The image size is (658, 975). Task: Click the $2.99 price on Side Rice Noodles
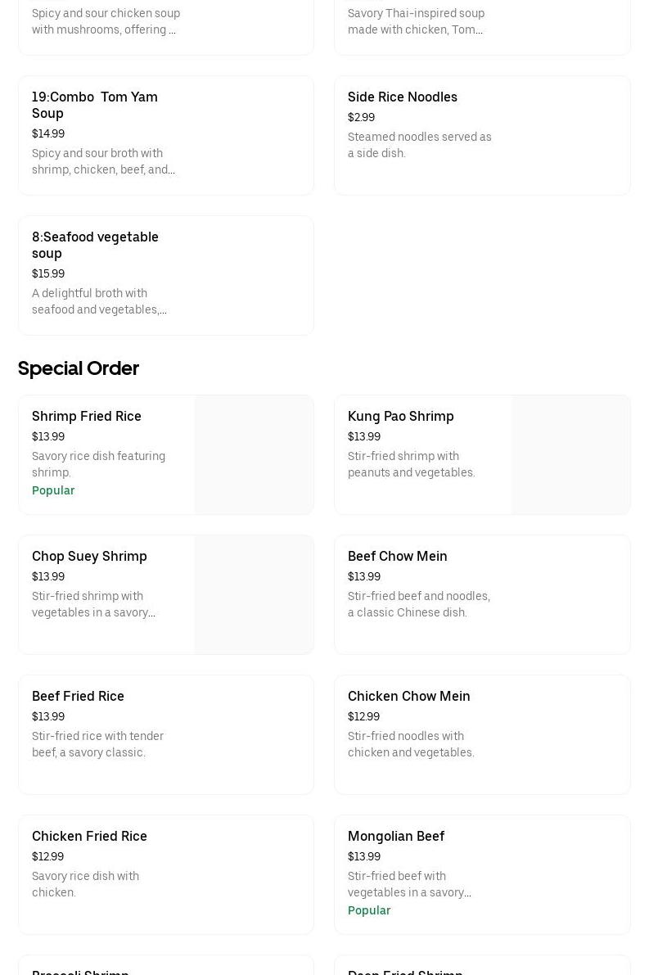coord(361,117)
